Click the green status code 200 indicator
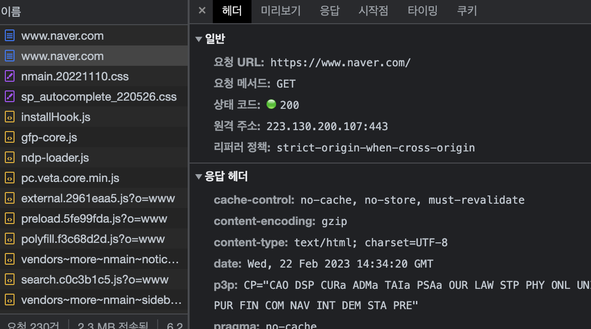 pos(271,104)
